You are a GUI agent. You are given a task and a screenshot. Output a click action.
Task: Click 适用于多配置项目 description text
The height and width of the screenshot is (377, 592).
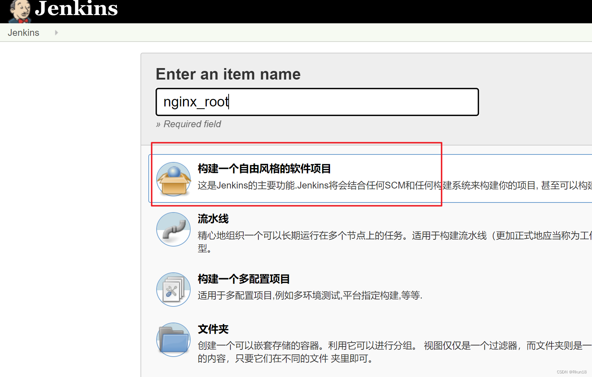[x=310, y=295]
